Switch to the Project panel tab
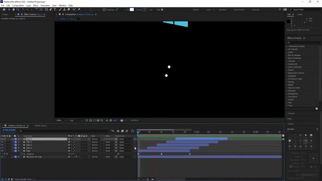The height and width of the screenshot is (181, 322). 6,15
